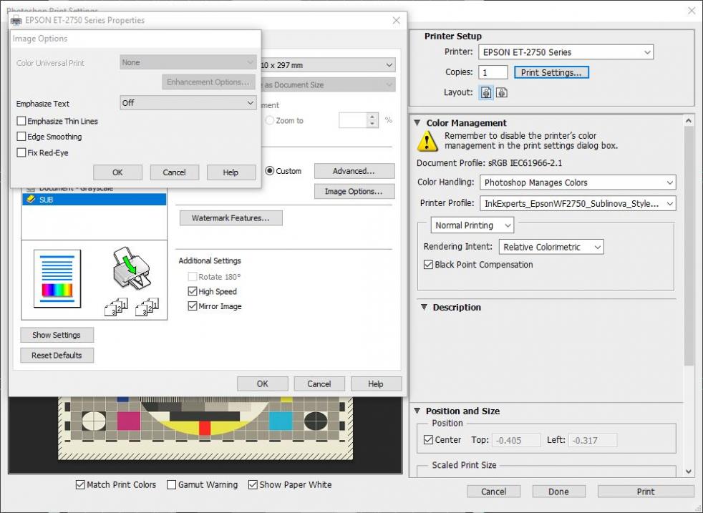Collapse the Description section
703x513 pixels.
coord(424,308)
